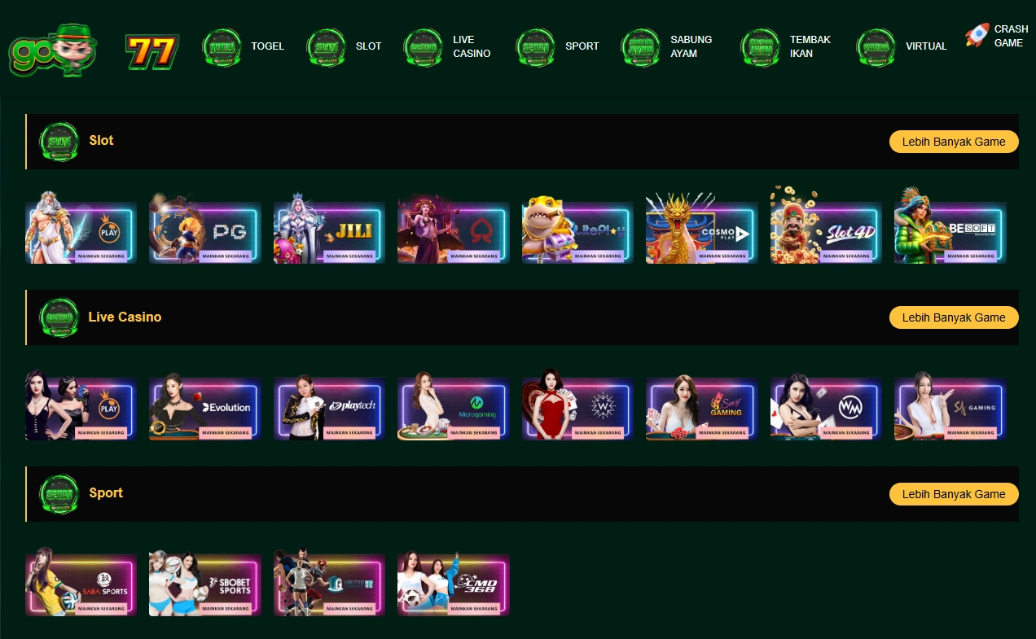Open the Togel category in the navigation
The height and width of the screenshot is (639, 1036).
[x=244, y=46]
